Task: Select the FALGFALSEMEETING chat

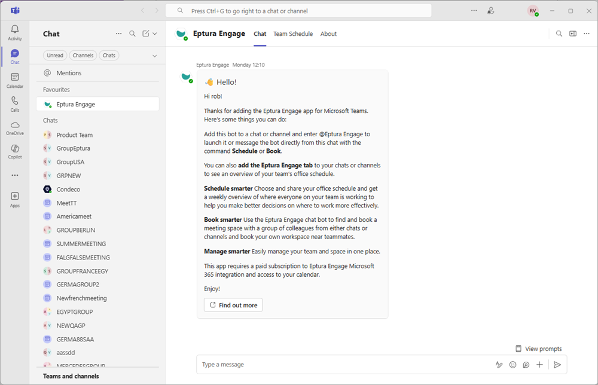Action: (x=97, y=258)
